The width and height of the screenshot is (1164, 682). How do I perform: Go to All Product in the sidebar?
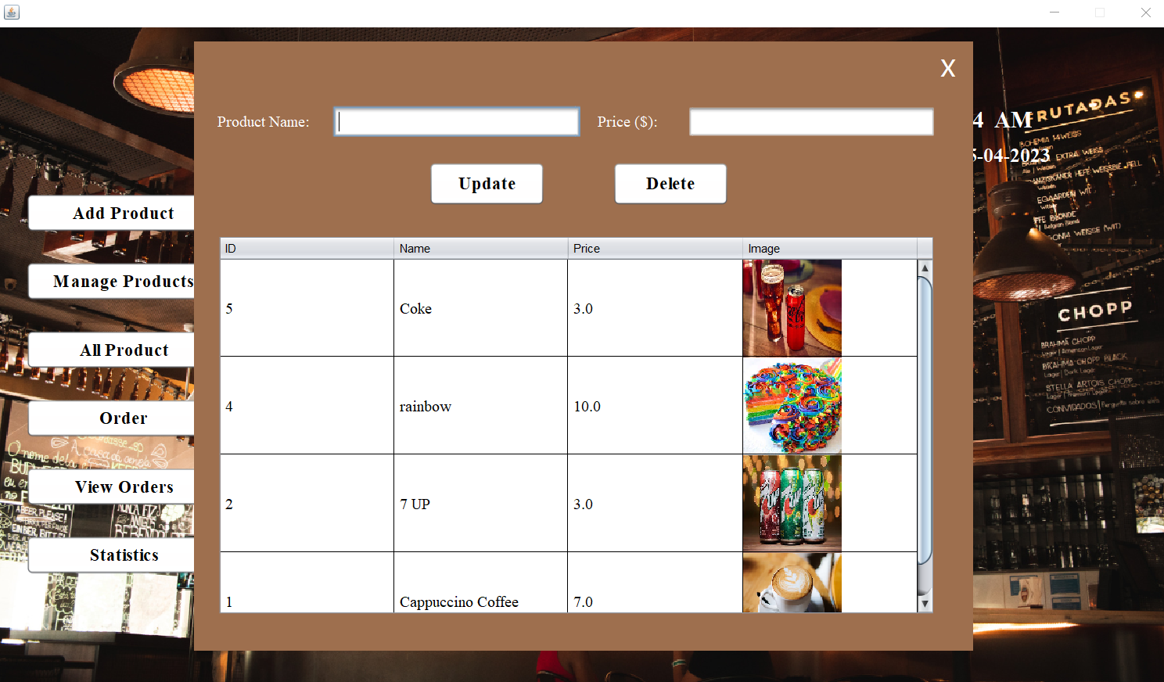point(111,350)
